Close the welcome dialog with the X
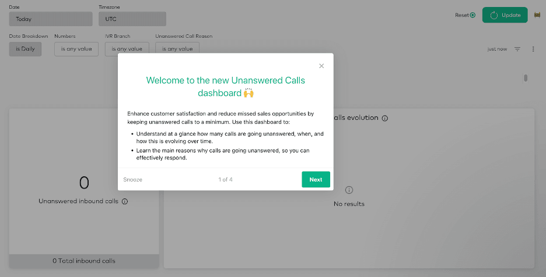546x277 pixels. click(321, 66)
